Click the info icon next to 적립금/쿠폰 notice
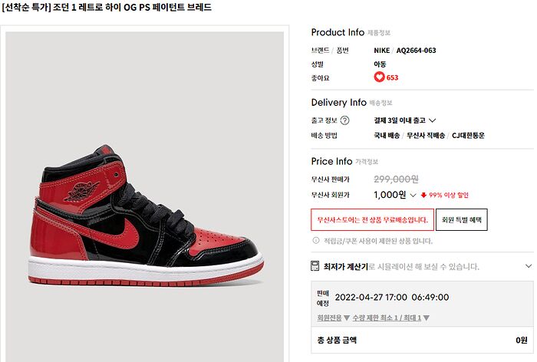Viewport: 537px width, 362px height. coord(316,240)
